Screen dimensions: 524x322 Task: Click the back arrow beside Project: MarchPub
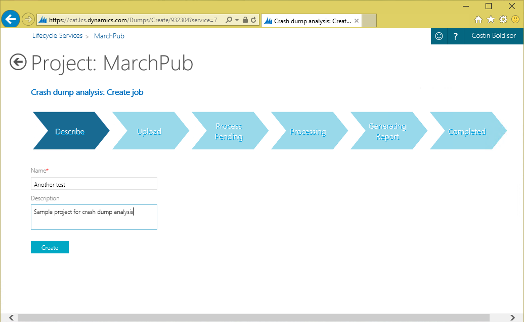point(18,62)
